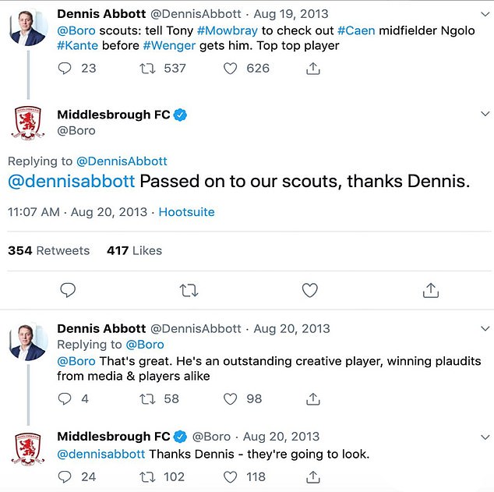View the 354 Retweets list
494x492 pixels.
point(48,250)
